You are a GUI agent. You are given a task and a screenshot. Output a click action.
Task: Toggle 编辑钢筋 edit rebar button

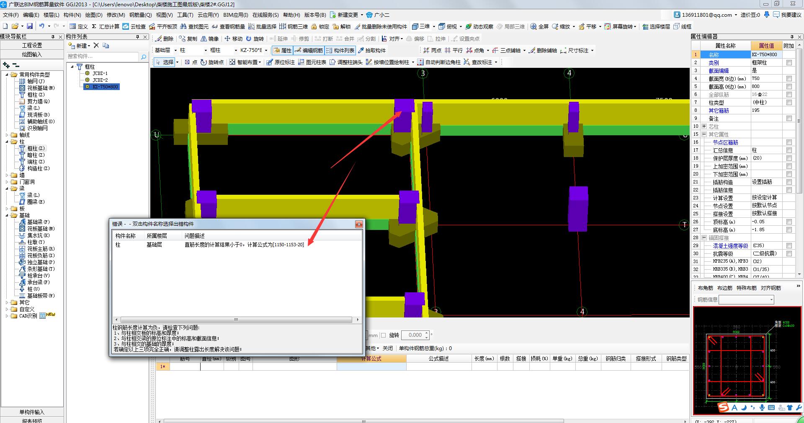[x=309, y=50]
